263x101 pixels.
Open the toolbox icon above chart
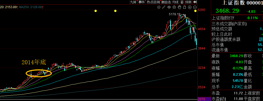click(x=174, y=7)
